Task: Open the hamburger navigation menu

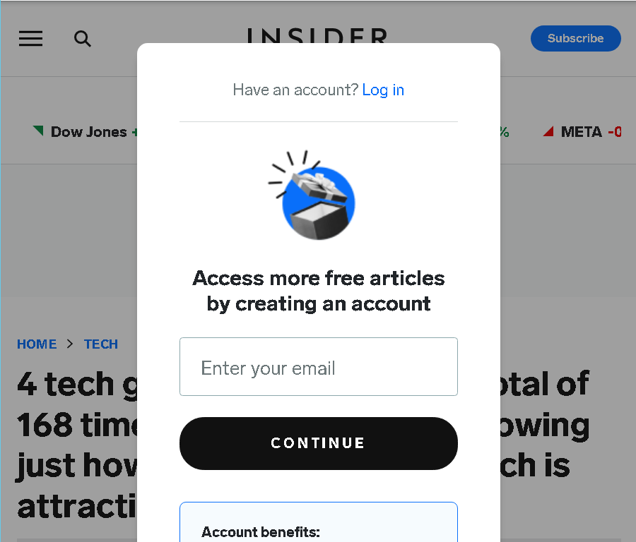Action: [x=30, y=39]
